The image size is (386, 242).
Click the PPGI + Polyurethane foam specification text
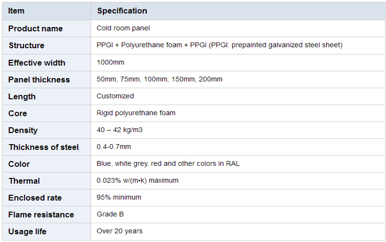tap(220, 45)
